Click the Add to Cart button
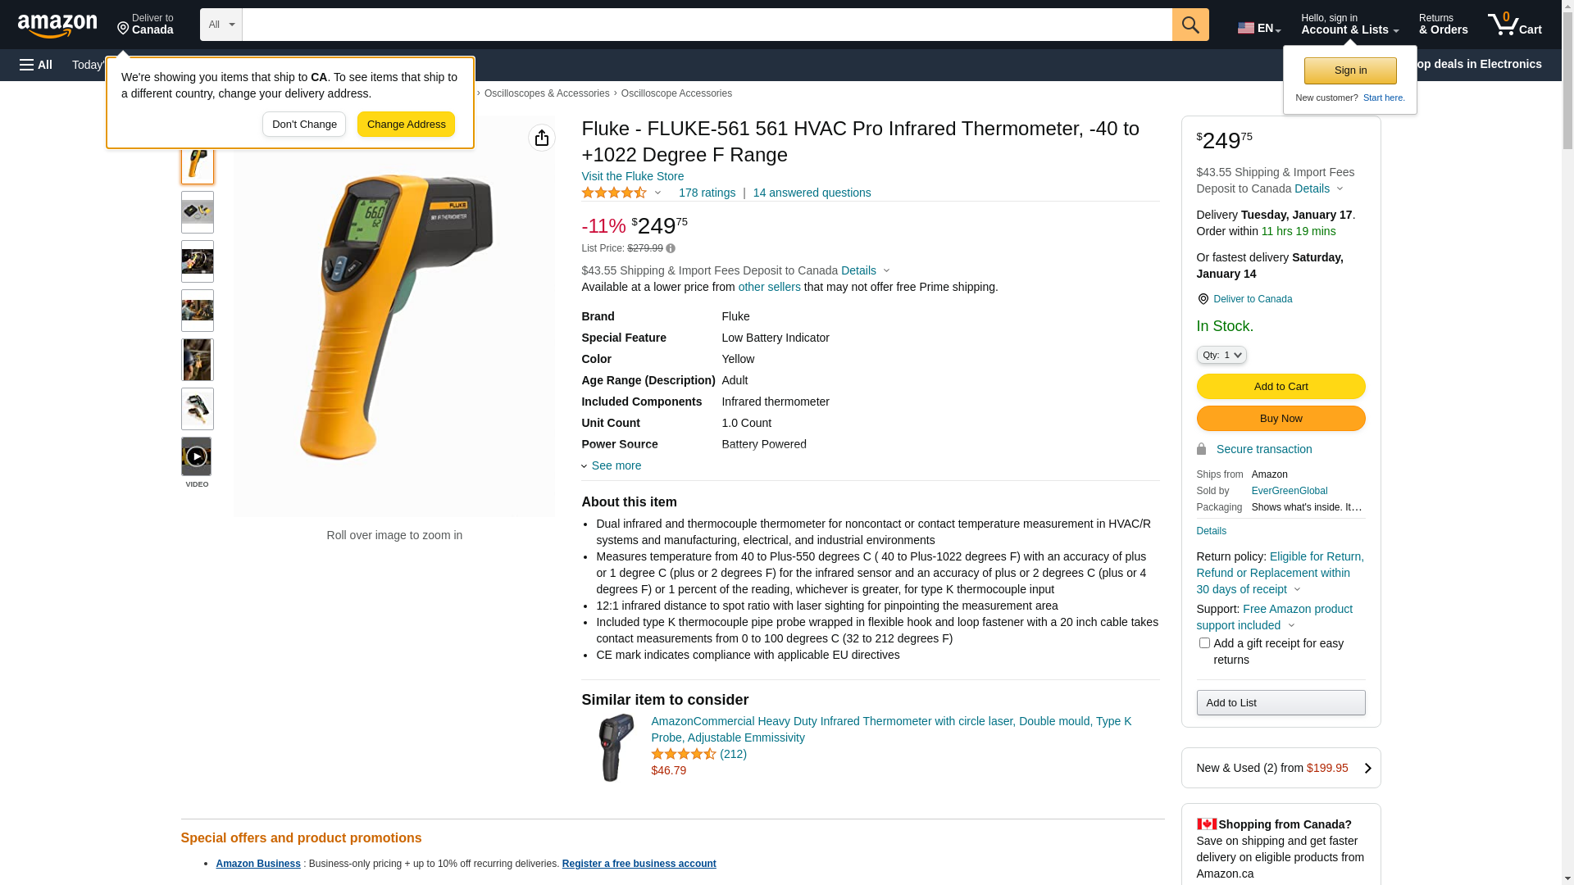The image size is (1574, 885). click(1281, 387)
